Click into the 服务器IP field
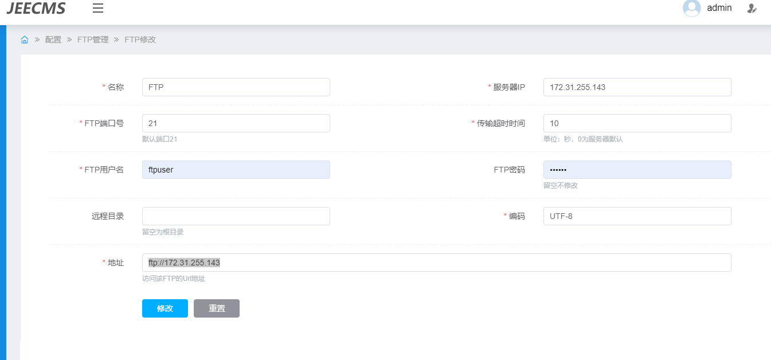The image size is (771, 360). click(637, 87)
